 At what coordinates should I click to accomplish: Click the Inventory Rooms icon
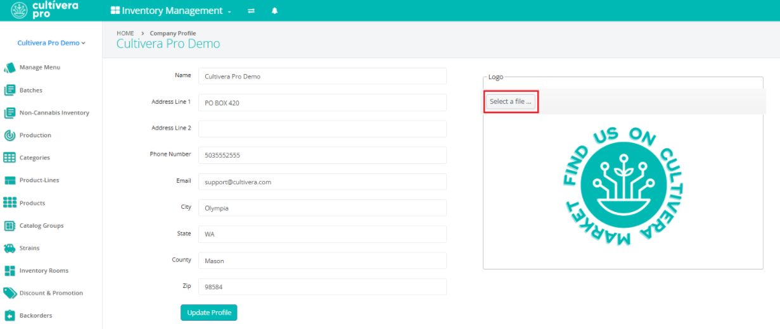pos(10,271)
